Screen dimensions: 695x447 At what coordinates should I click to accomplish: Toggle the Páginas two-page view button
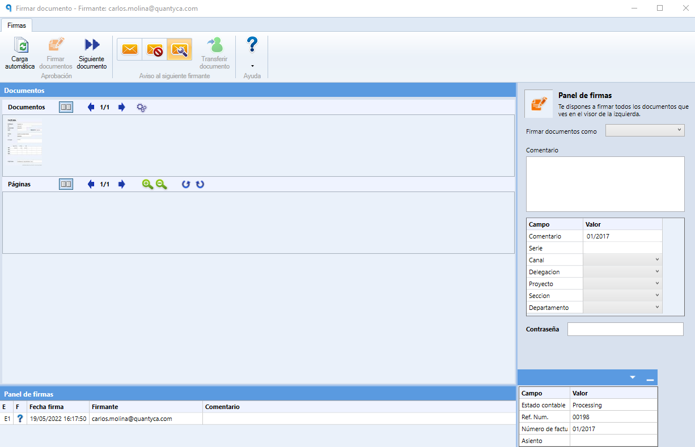point(66,184)
